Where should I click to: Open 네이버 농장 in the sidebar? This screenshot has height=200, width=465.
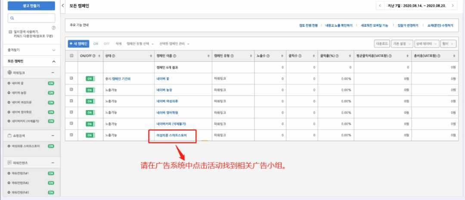coord(19,93)
